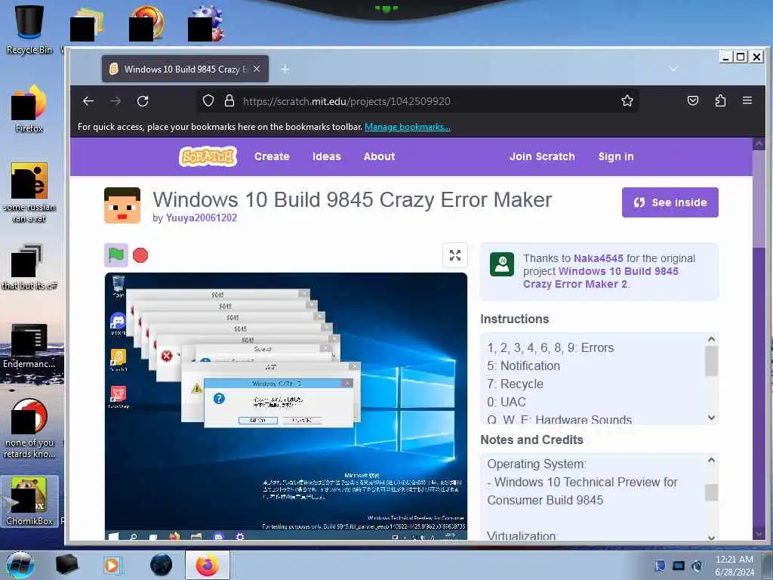Open the original Crazy Error Maker 2 link
Image resolution: width=773 pixels, height=580 pixels.
pos(601,278)
